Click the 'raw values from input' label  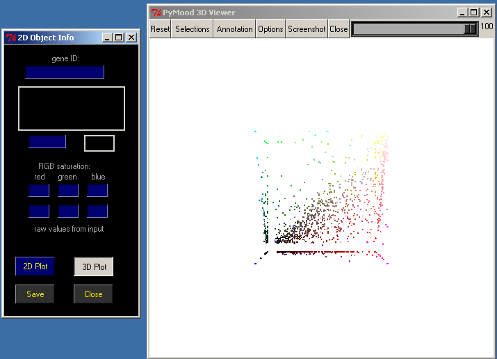pos(69,229)
